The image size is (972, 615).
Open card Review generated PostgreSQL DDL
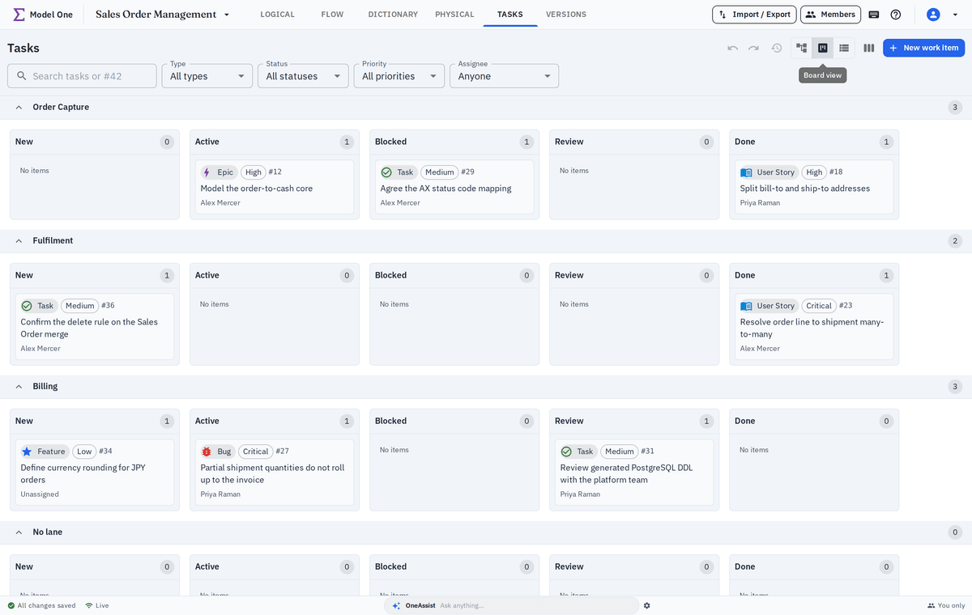coord(634,473)
